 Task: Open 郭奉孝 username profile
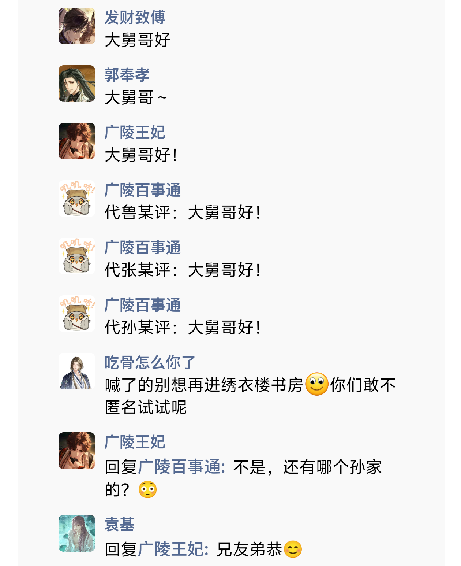point(127,75)
